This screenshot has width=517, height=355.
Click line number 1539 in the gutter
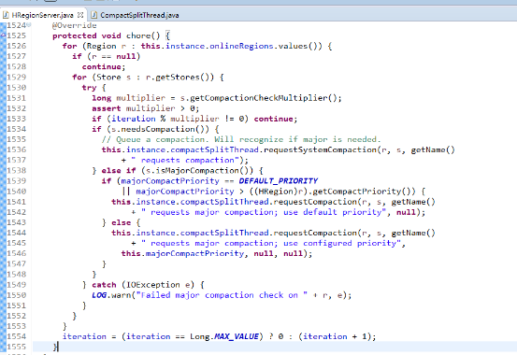coord(17,181)
